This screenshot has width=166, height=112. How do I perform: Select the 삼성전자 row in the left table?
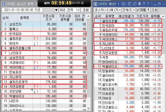tap(44, 24)
